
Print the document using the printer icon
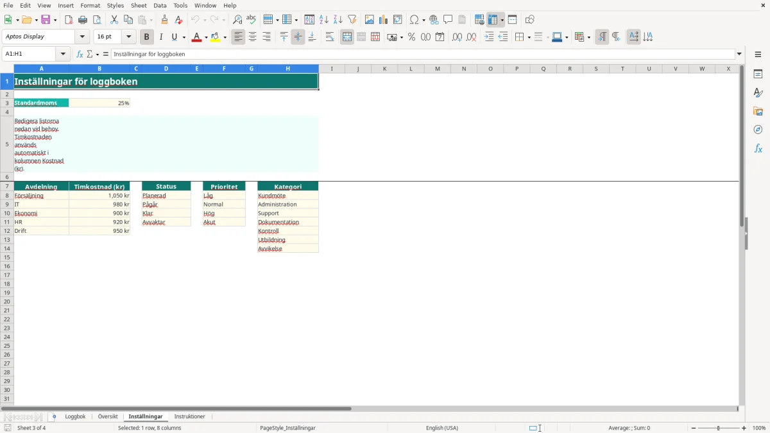83,20
